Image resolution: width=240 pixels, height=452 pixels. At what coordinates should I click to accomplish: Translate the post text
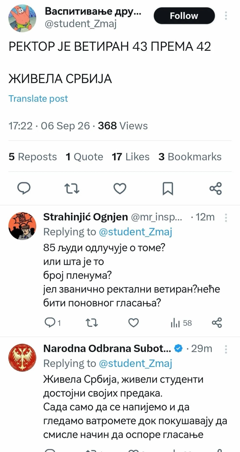coord(38,99)
